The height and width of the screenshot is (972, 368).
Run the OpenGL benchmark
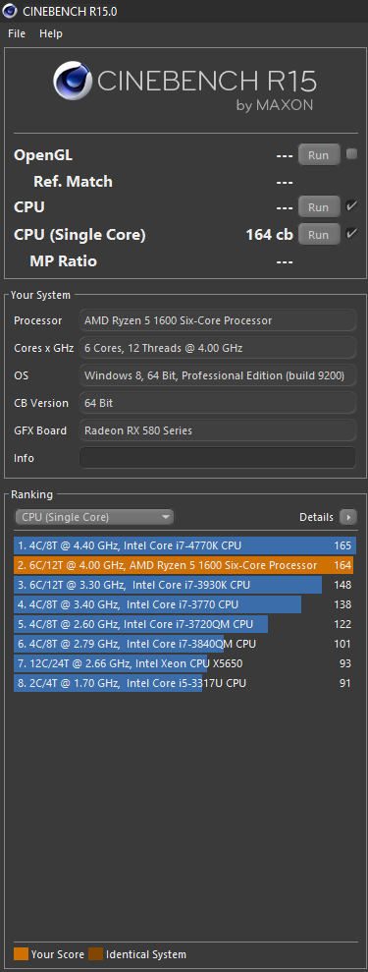point(319,155)
